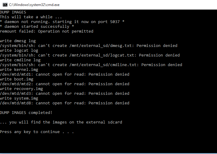Click the "DUMP IMAGES" header line
The image size is (217, 154).
(x=13, y=12)
